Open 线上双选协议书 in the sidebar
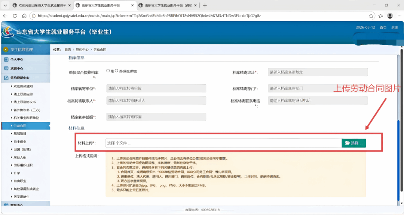Screen dimensions: 404x215 pyautogui.click(x=26, y=102)
